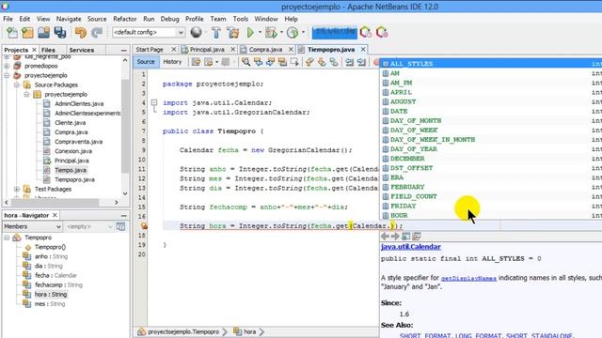Switch to the Services tab
Viewport: 602px width, 338px height.
[x=82, y=50]
